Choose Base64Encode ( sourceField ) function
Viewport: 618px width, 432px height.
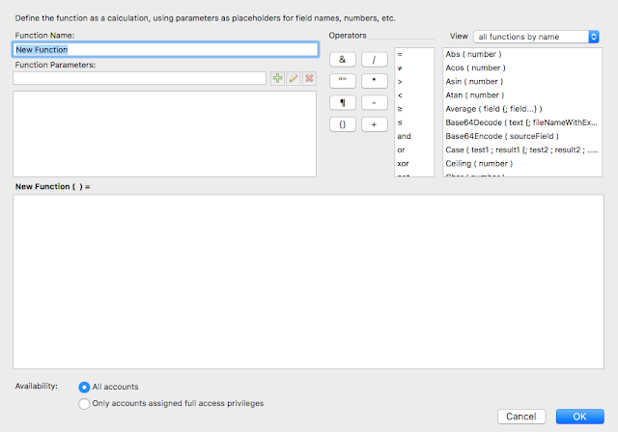(522, 136)
